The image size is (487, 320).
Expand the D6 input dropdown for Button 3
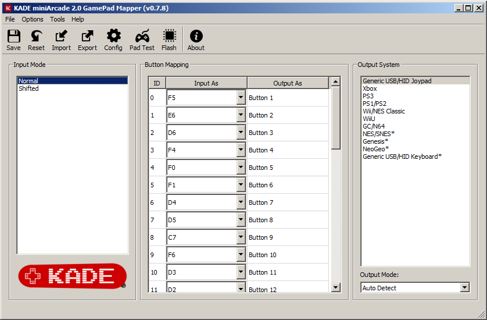(241, 133)
